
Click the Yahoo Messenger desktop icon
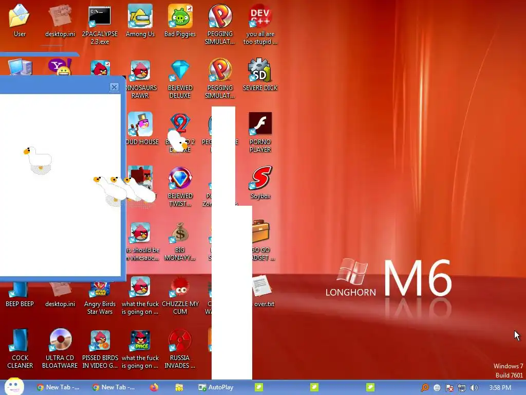[x=60, y=66]
